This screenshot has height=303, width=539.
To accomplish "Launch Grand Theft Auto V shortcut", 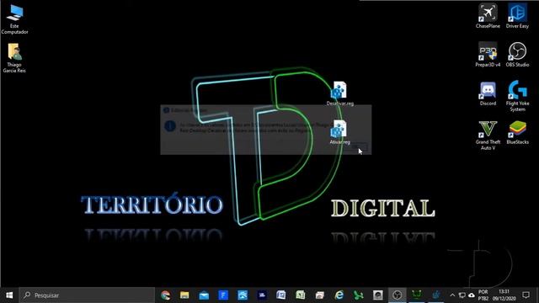I will [x=488, y=136].
